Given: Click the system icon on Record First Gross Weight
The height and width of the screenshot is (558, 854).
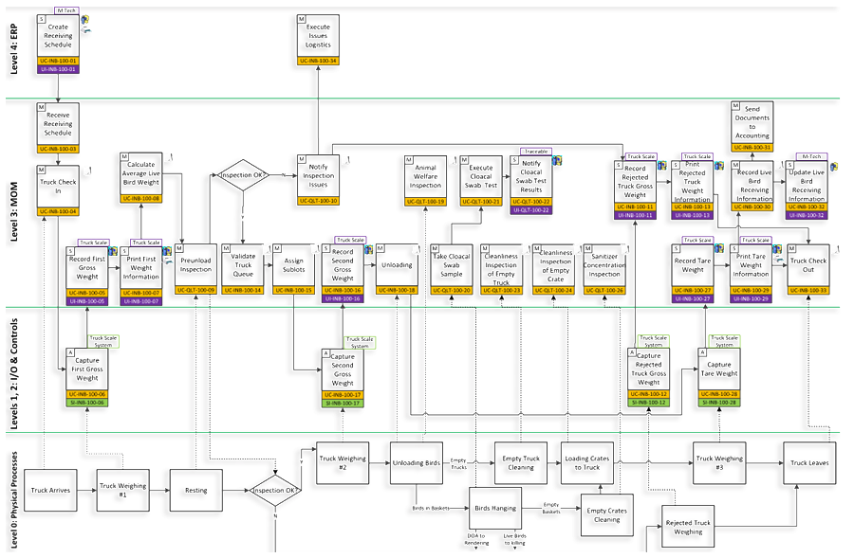Looking at the screenshot, I should tap(112, 251).
